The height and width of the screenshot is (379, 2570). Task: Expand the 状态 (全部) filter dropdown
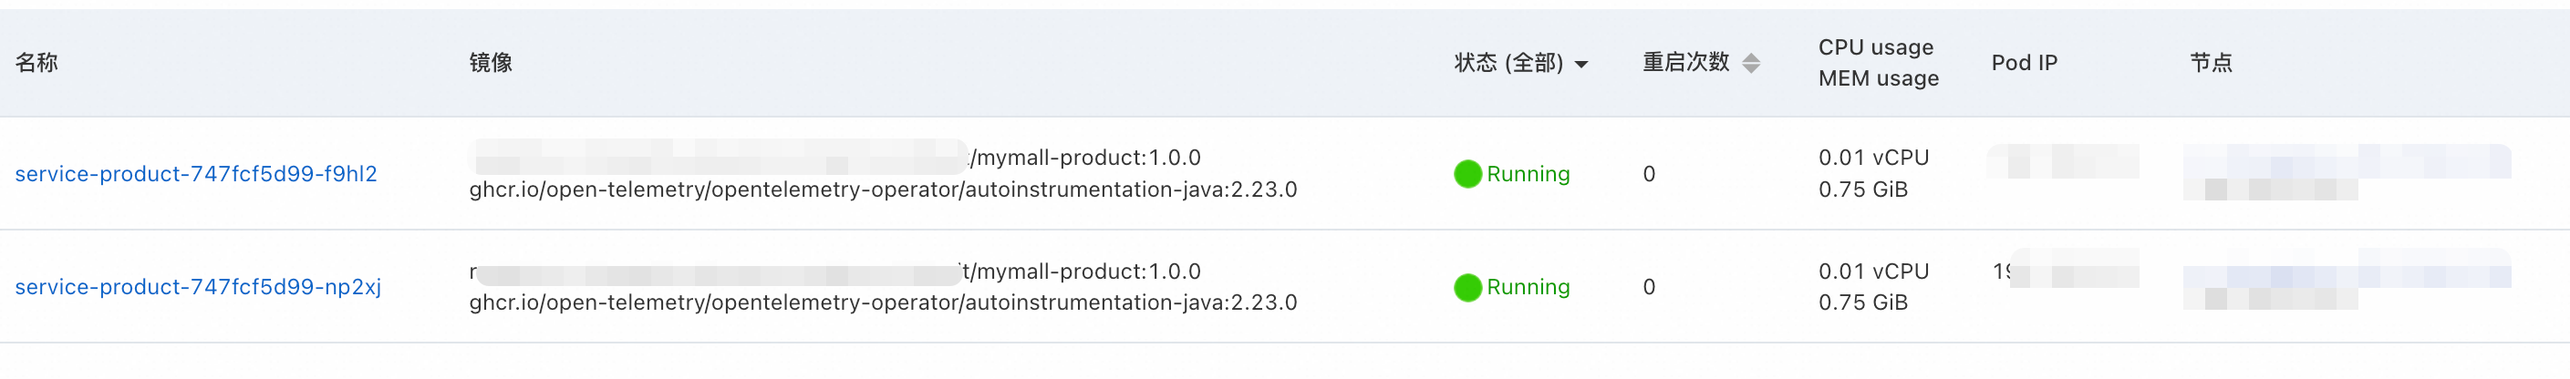tap(1581, 64)
